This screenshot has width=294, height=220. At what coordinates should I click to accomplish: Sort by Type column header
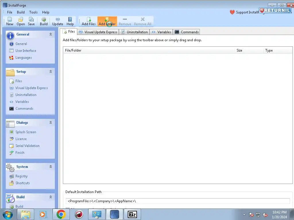278,50
